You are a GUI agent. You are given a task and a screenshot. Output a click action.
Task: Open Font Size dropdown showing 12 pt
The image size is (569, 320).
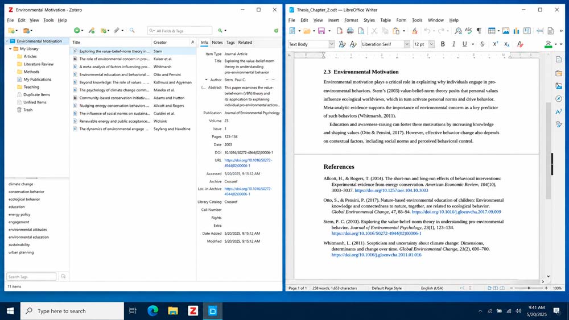[x=431, y=44]
